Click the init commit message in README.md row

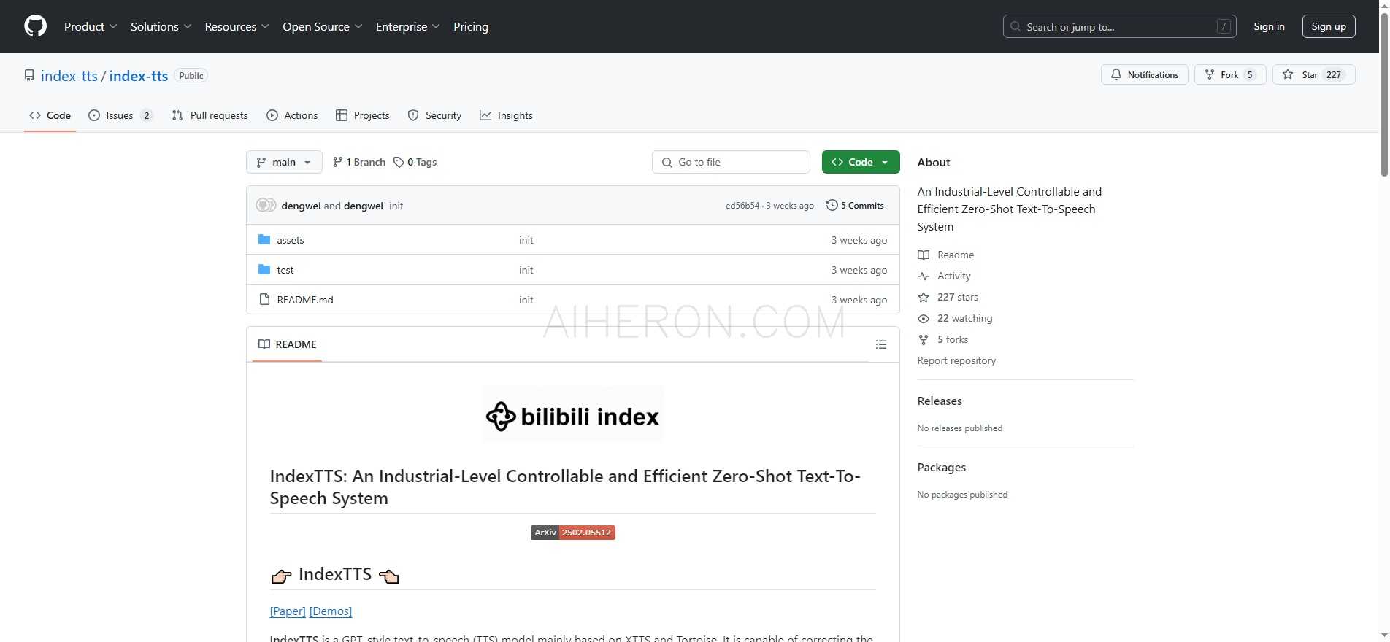(526, 300)
